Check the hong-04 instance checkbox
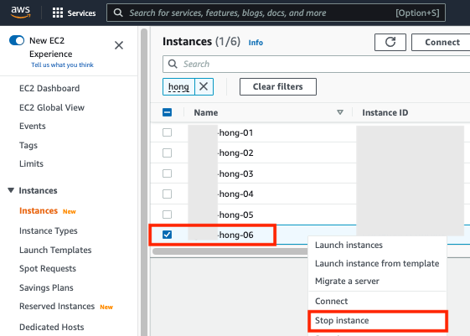This screenshot has width=470, height=336. click(x=168, y=194)
